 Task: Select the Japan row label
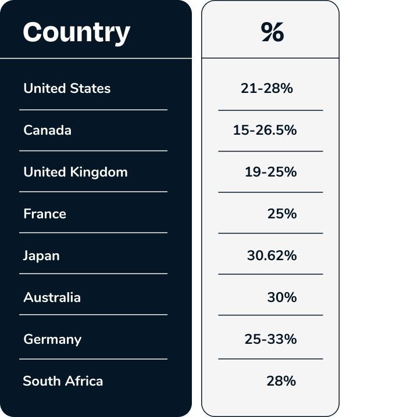[x=41, y=256]
